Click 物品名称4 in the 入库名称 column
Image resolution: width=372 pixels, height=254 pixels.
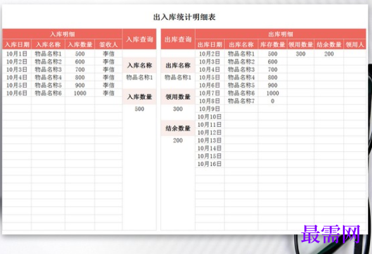point(48,77)
